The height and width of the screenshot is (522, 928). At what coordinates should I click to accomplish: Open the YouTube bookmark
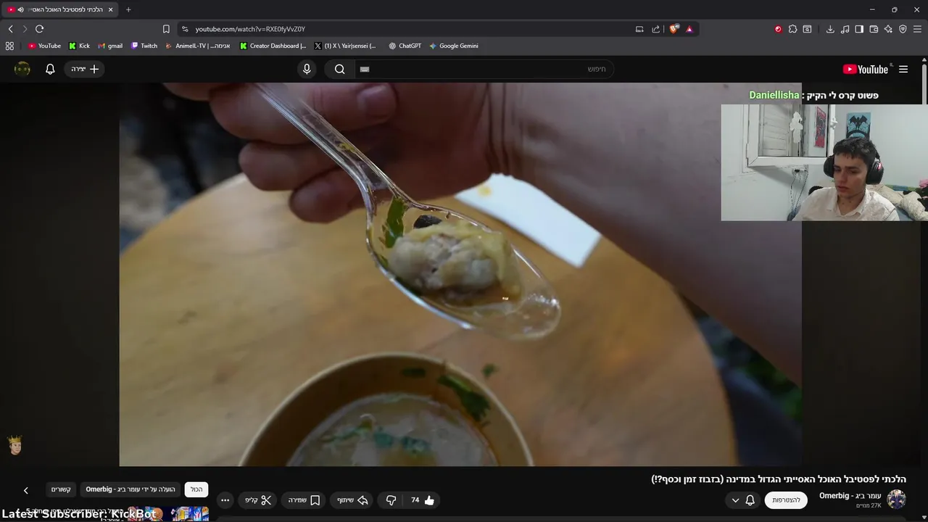[x=44, y=46]
